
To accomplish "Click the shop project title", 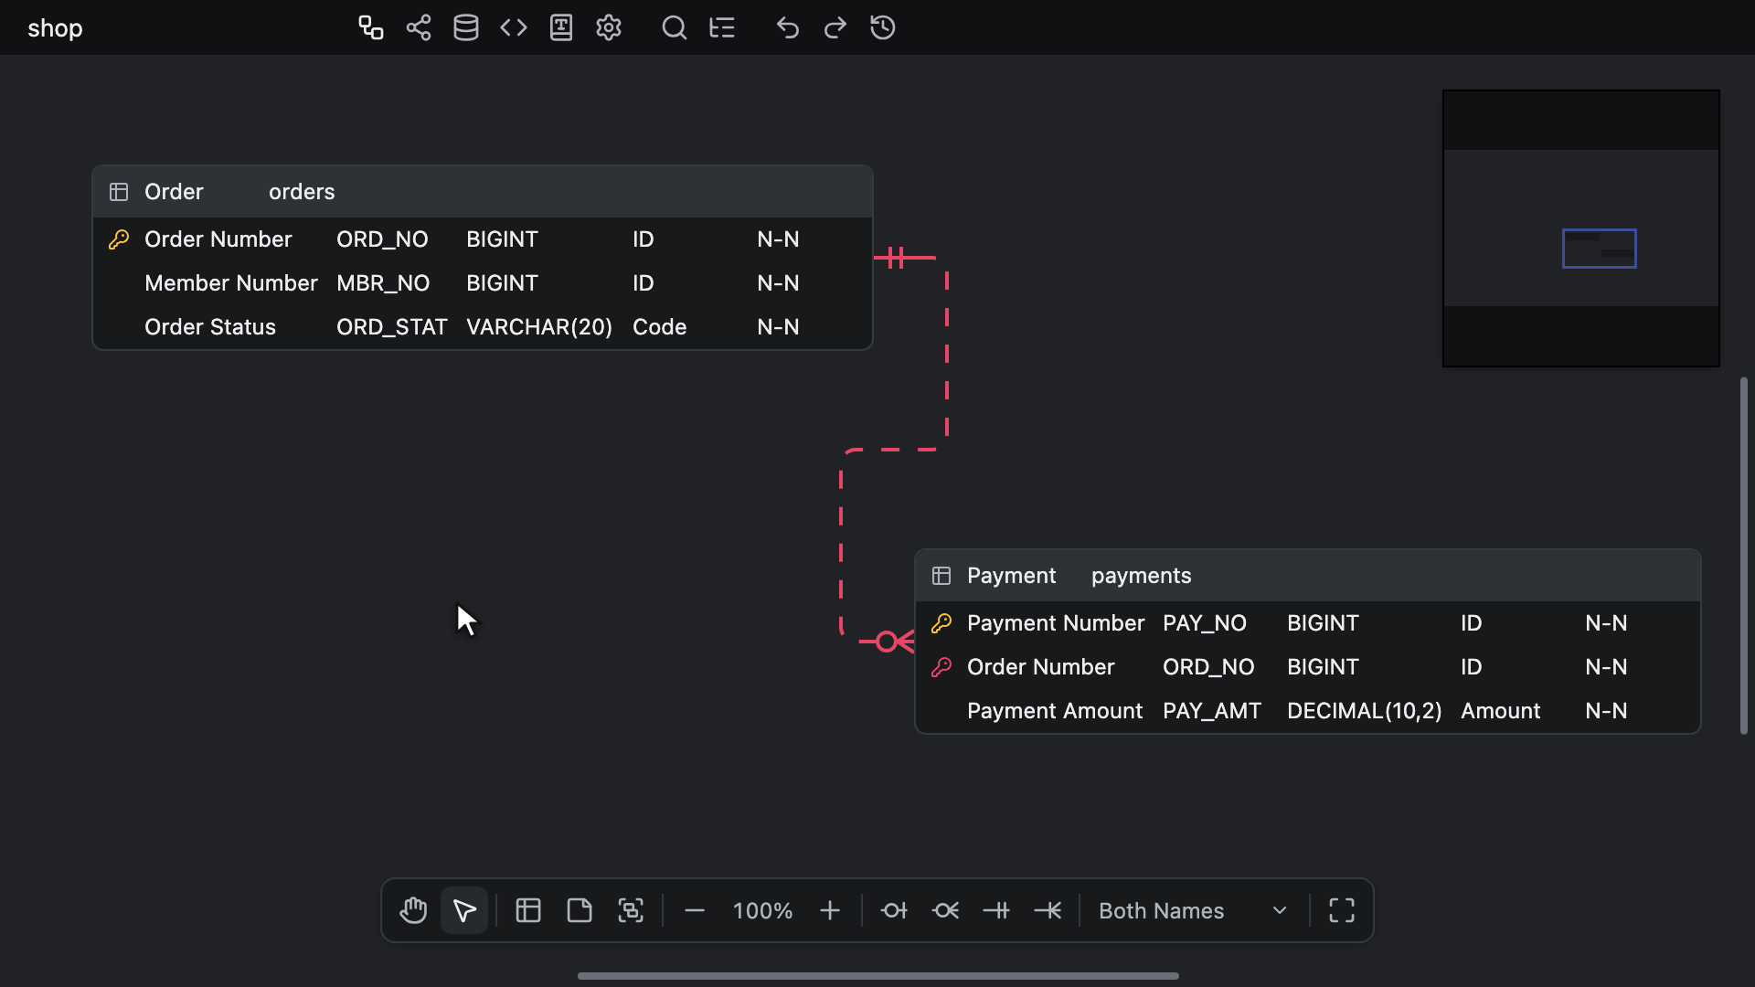I will 55,28.
